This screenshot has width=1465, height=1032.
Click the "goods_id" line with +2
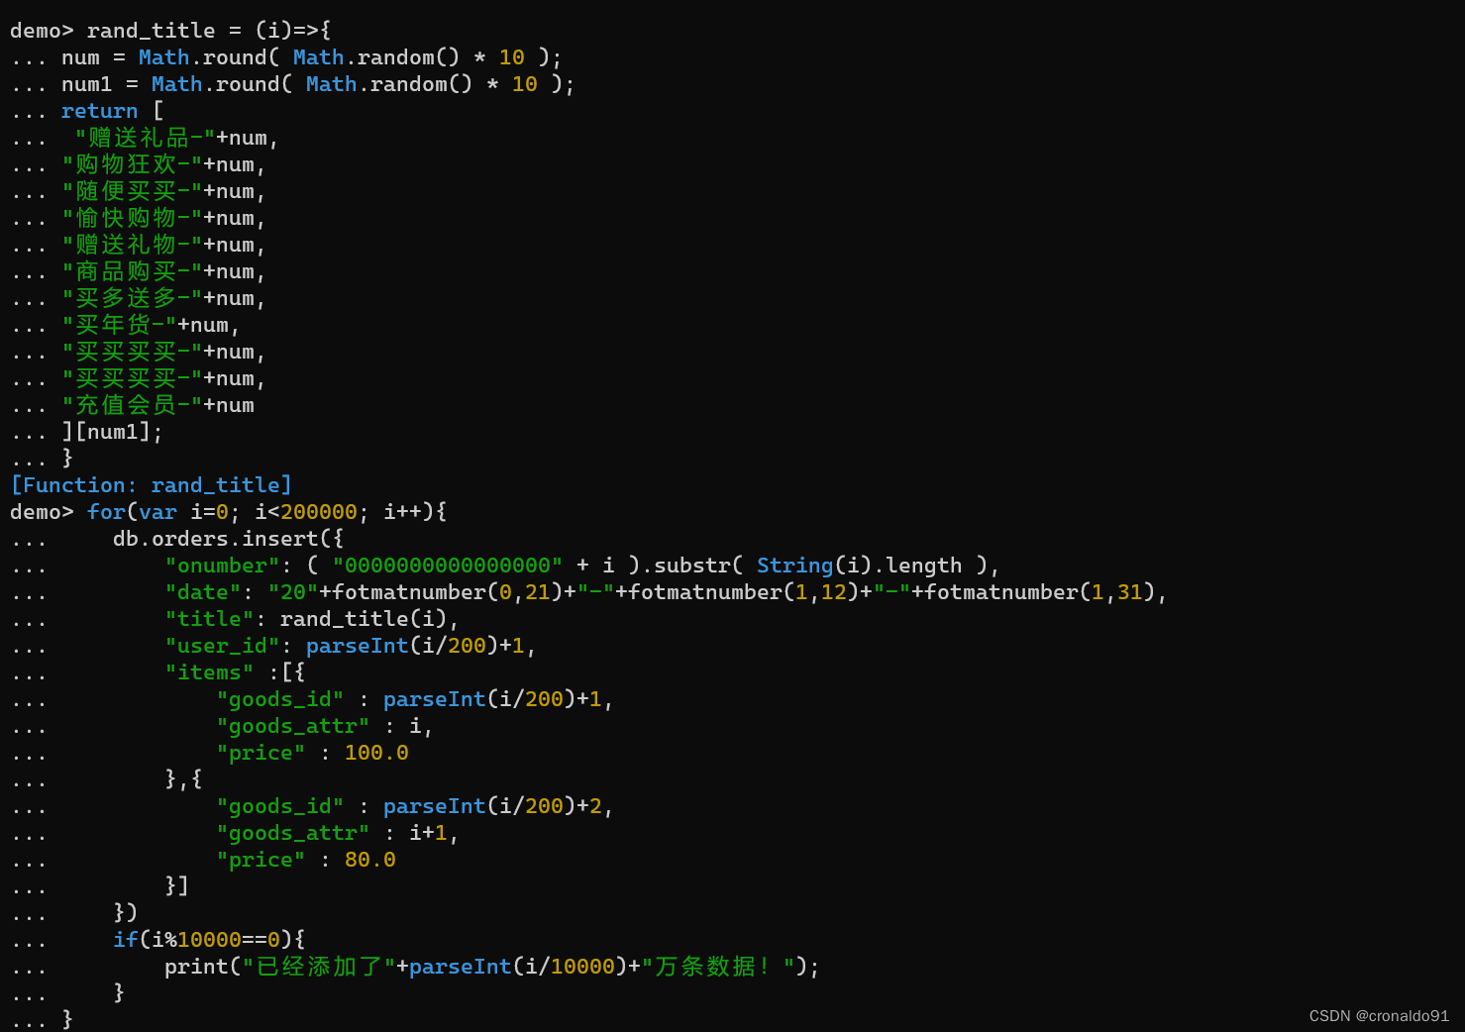pyautogui.click(x=415, y=806)
